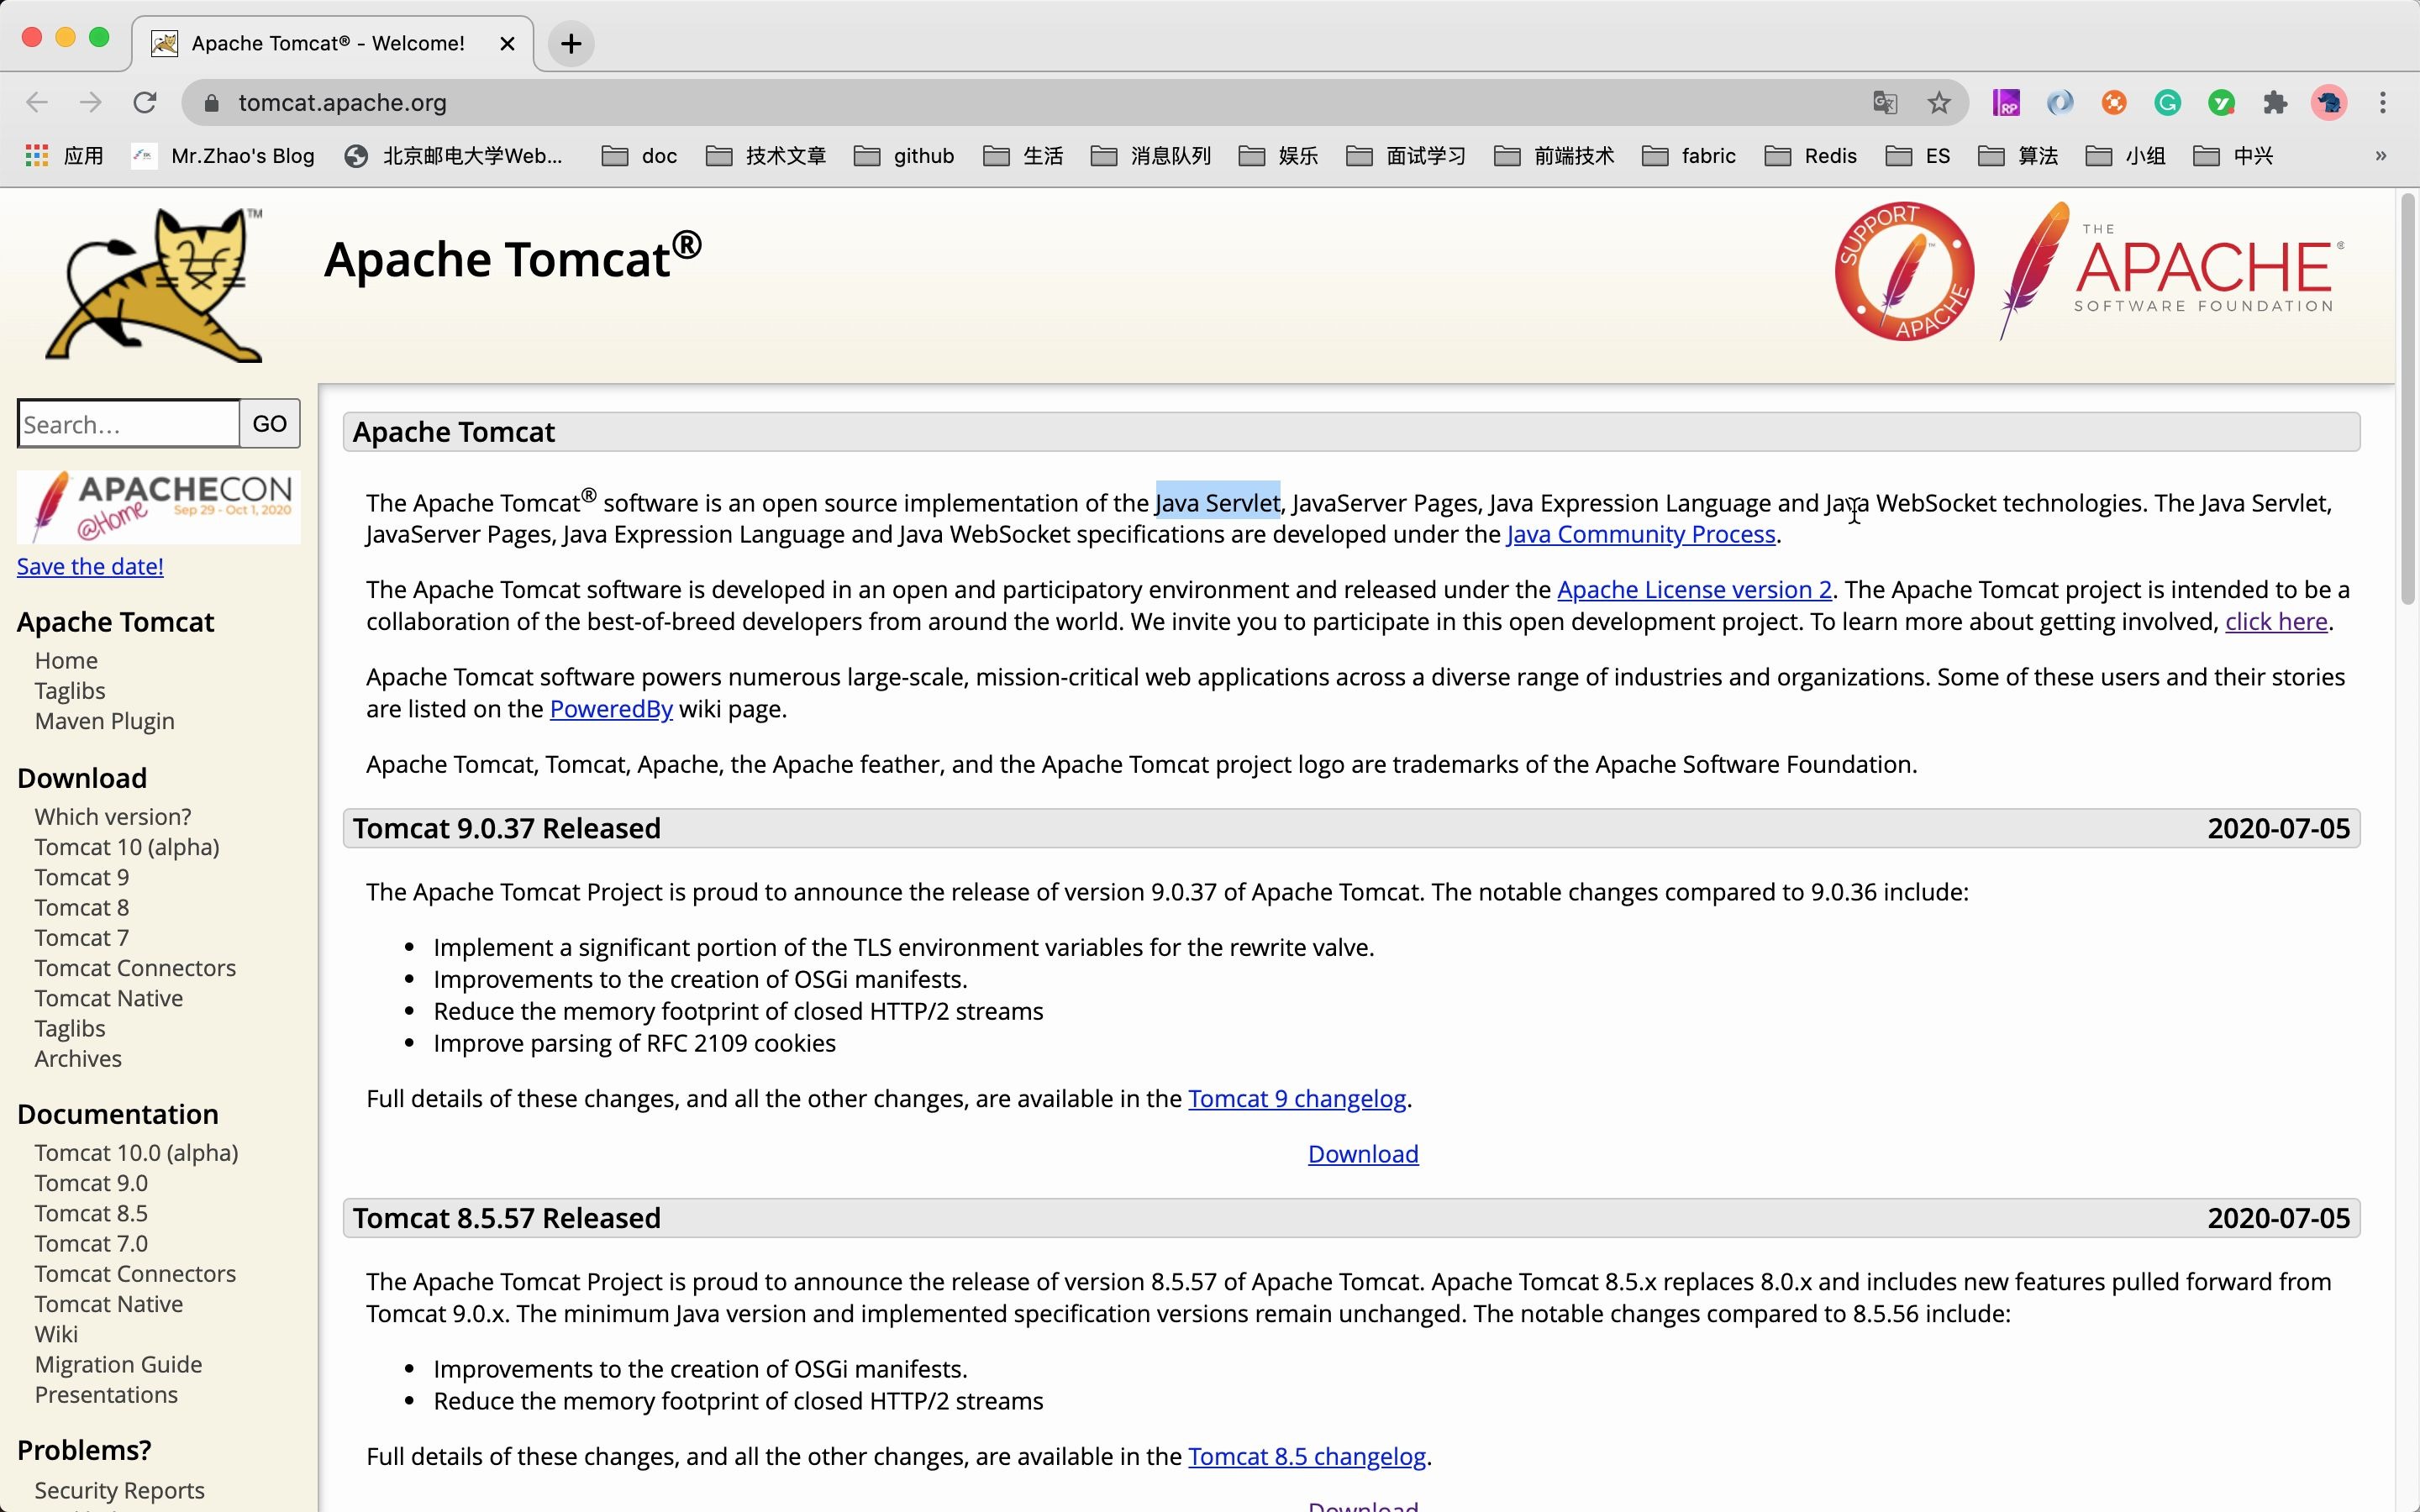Open Presentations documentation link
2420x1512 pixels.
pyautogui.click(x=106, y=1394)
